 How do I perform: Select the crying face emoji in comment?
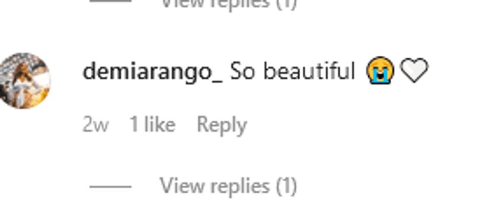coord(380,70)
